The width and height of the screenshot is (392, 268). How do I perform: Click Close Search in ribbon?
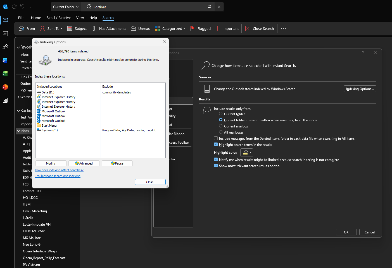(260, 28)
